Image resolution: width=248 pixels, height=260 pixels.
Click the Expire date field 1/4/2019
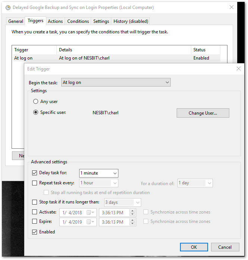78,222
